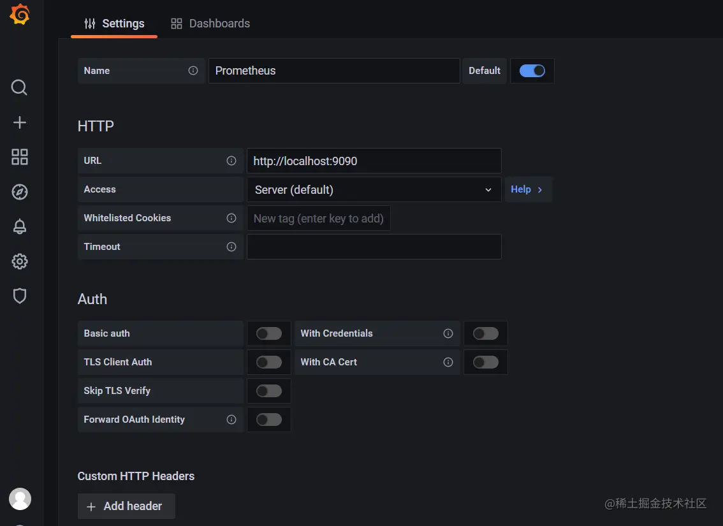723x526 pixels.
Task: Click the Timeout input field
Action: click(374, 247)
